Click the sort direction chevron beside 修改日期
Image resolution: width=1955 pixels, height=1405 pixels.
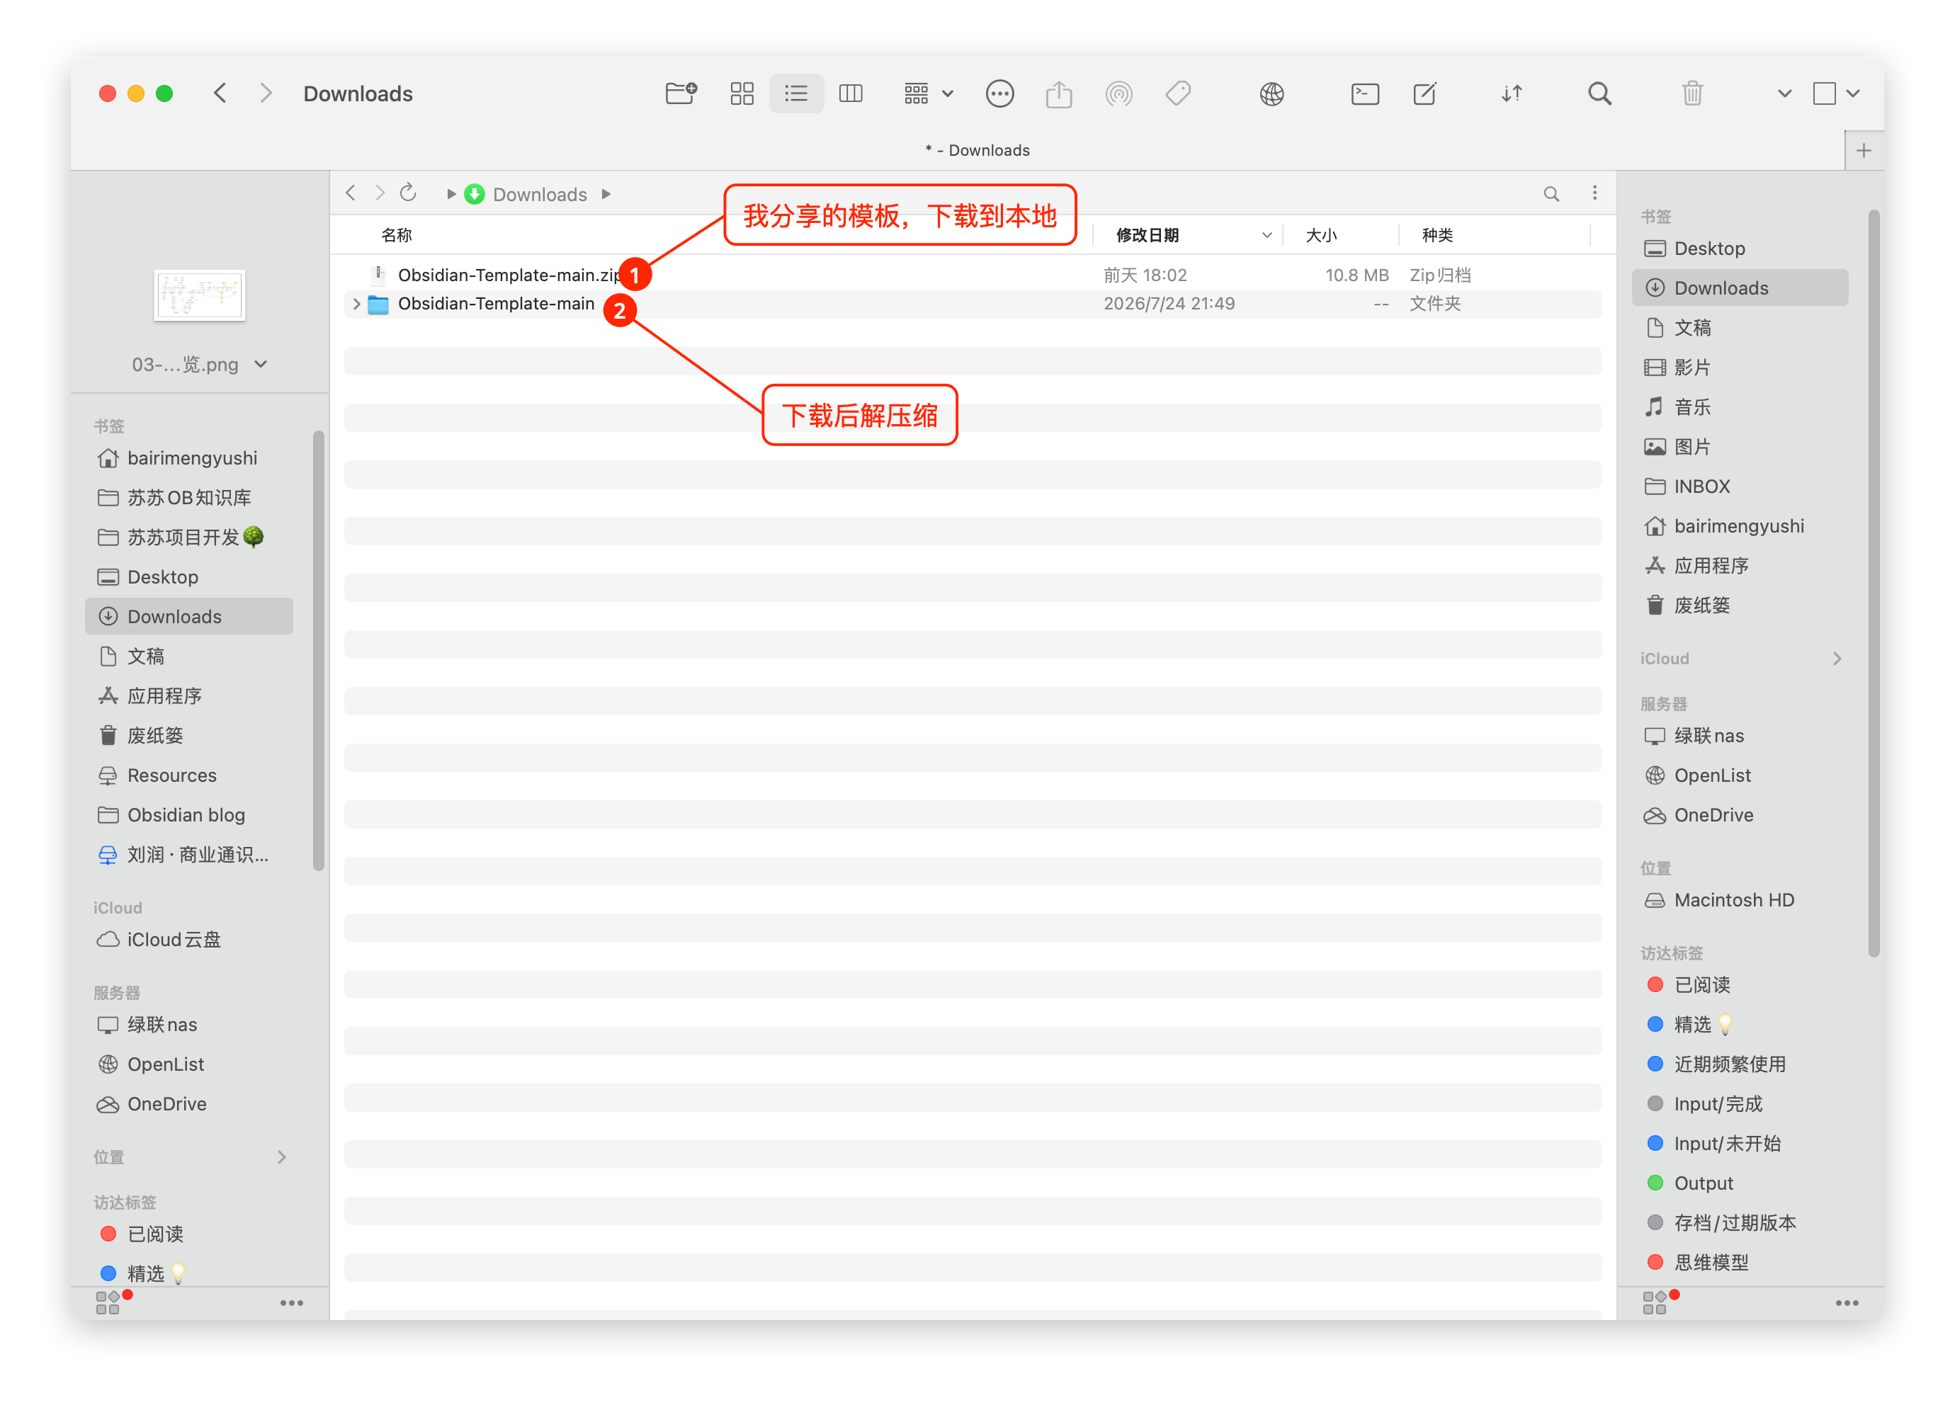1267,234
